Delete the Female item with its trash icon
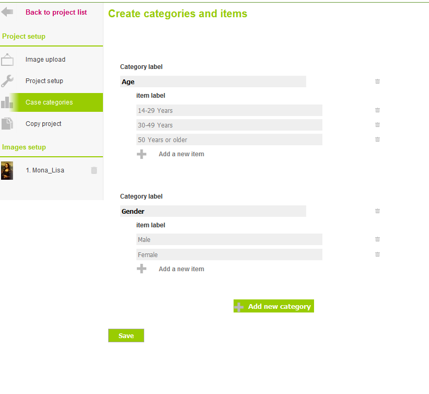 coord(377,254)
